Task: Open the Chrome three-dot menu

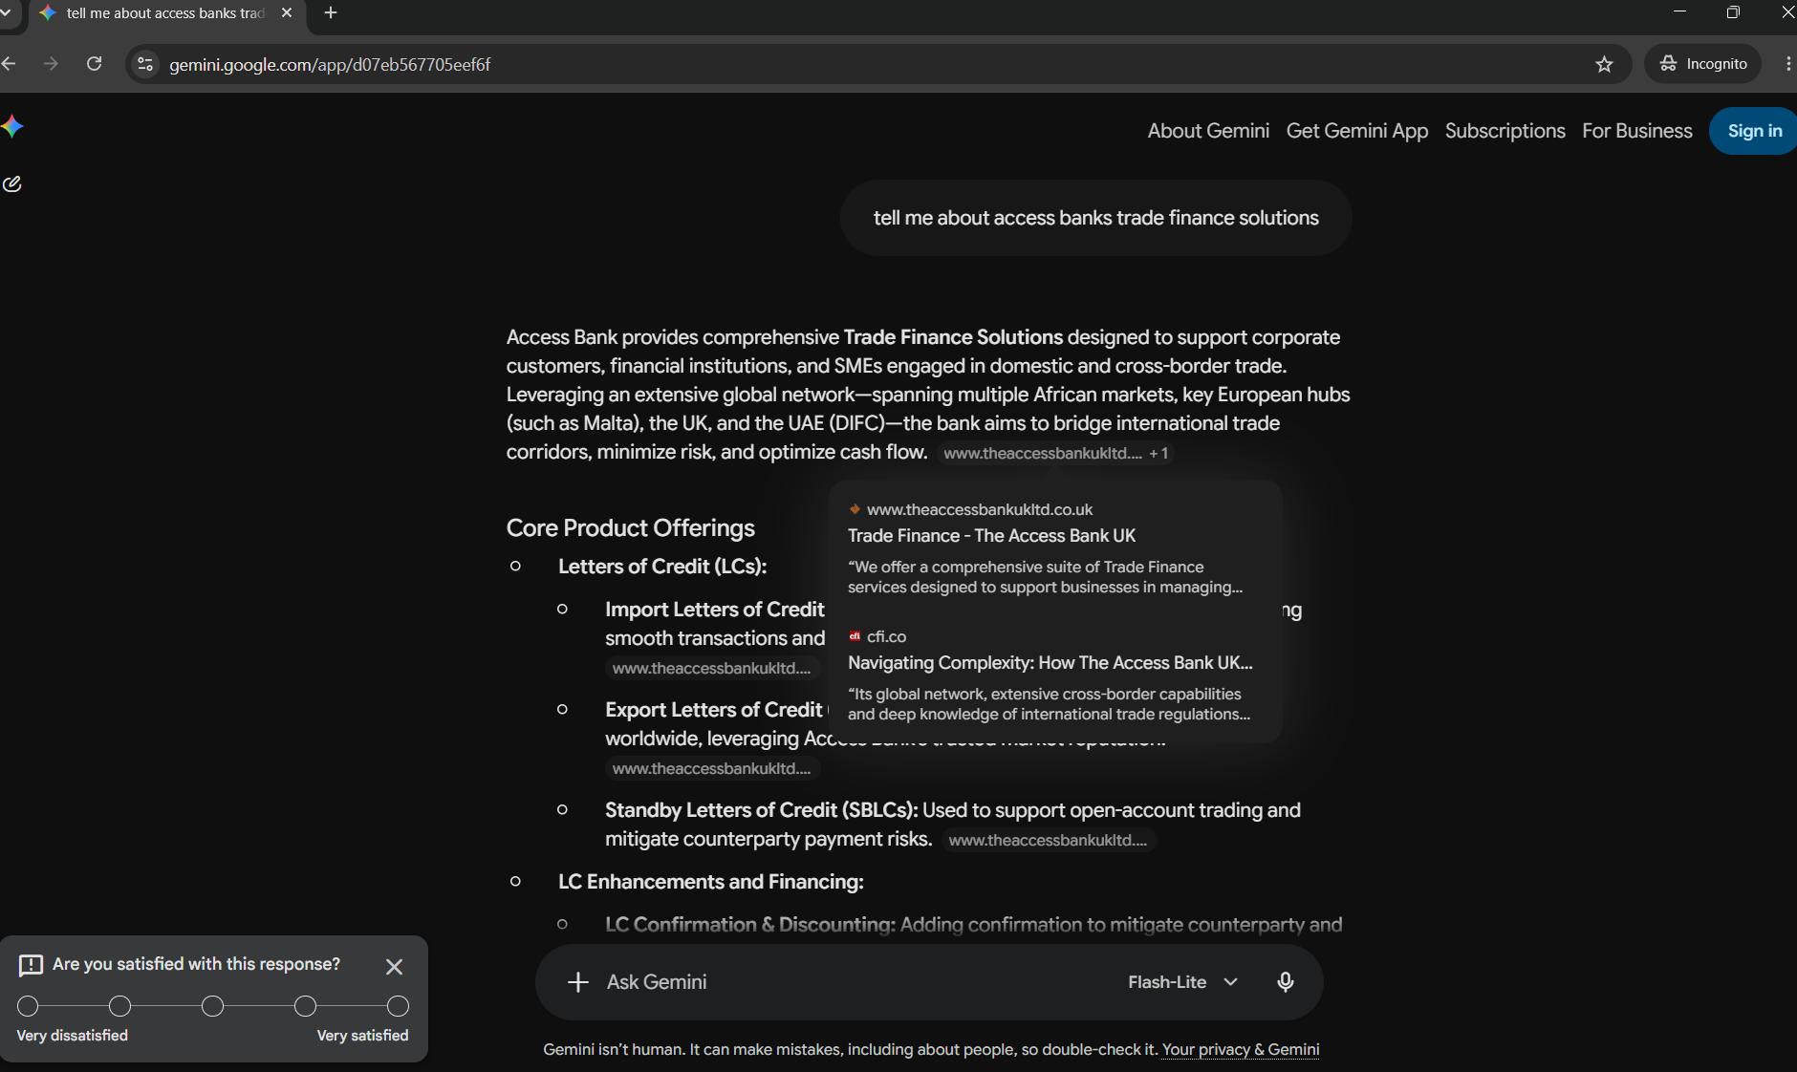Action: click(x=1787, y=64)
